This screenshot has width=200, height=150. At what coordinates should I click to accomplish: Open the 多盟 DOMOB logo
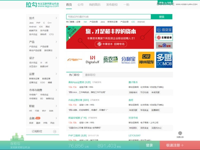click(x=164, y=60)
